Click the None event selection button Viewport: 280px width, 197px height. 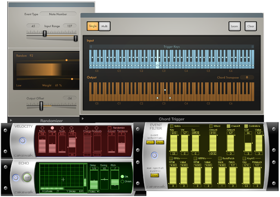pyautogui.click(x=160, y=142)
